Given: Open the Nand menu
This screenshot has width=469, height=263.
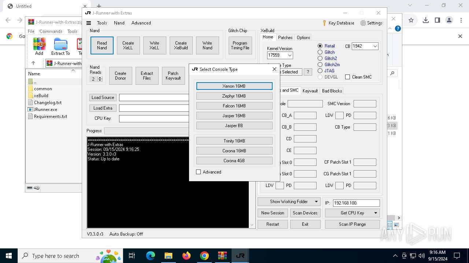Looking at the screenshot, I should [119, 23].
